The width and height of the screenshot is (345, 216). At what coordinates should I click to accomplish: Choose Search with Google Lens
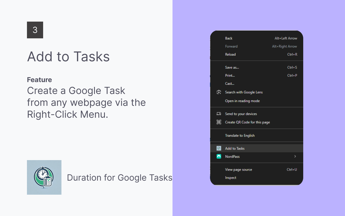(257, 92)
